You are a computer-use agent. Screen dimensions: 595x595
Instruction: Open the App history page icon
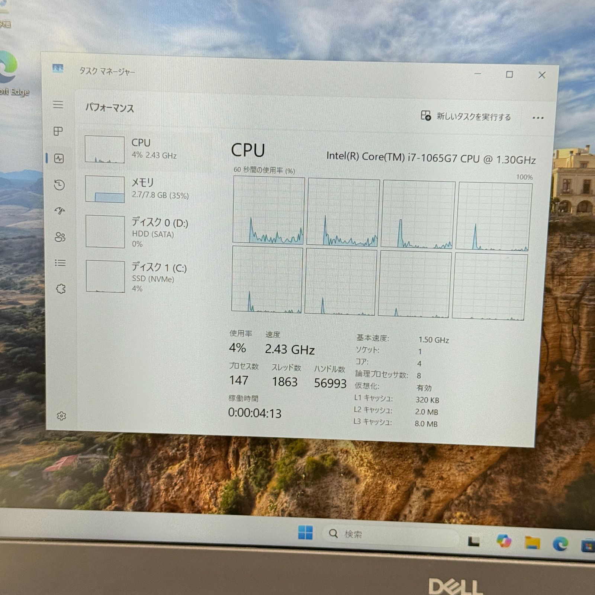pyautogui.click(x=59, y=184)
